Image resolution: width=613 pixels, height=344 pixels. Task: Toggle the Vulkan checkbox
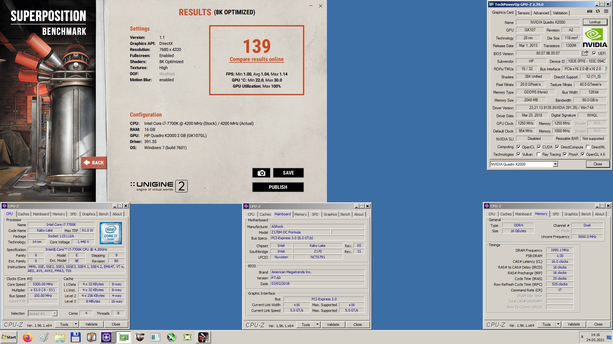click(x=518, y=154)
